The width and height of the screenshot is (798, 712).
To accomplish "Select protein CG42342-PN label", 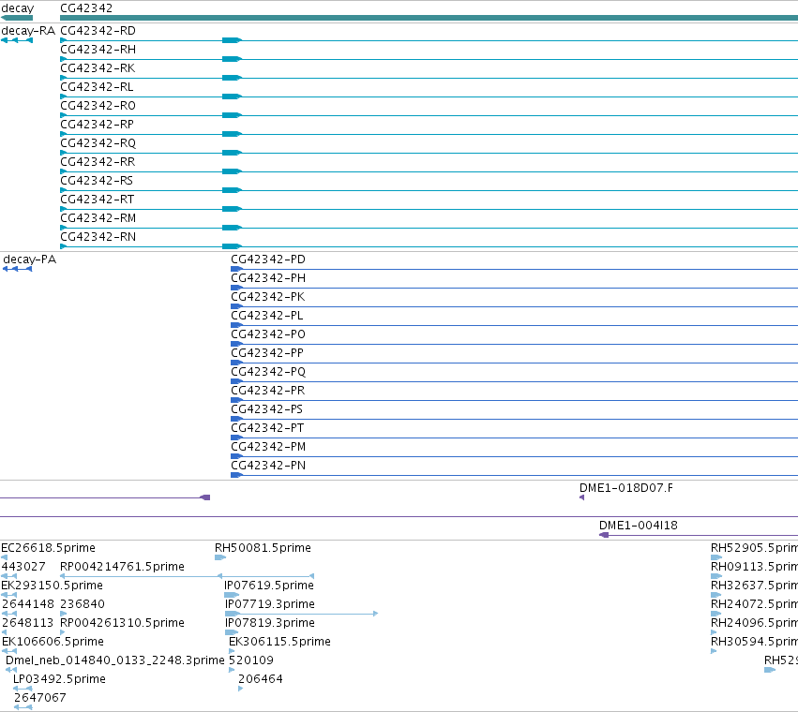I will pos(268,466).
